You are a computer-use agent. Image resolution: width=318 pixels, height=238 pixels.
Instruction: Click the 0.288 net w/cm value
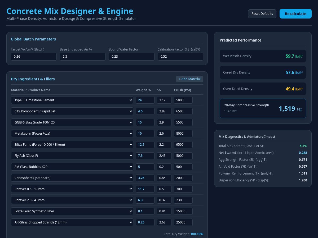coord(303,153)
